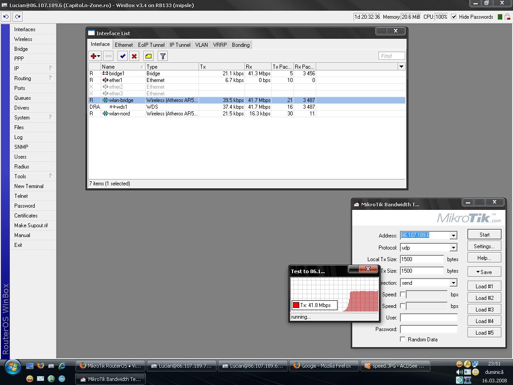
Task: Open the column selector dropdown arrow in Interface List
Action: [401, 66]
